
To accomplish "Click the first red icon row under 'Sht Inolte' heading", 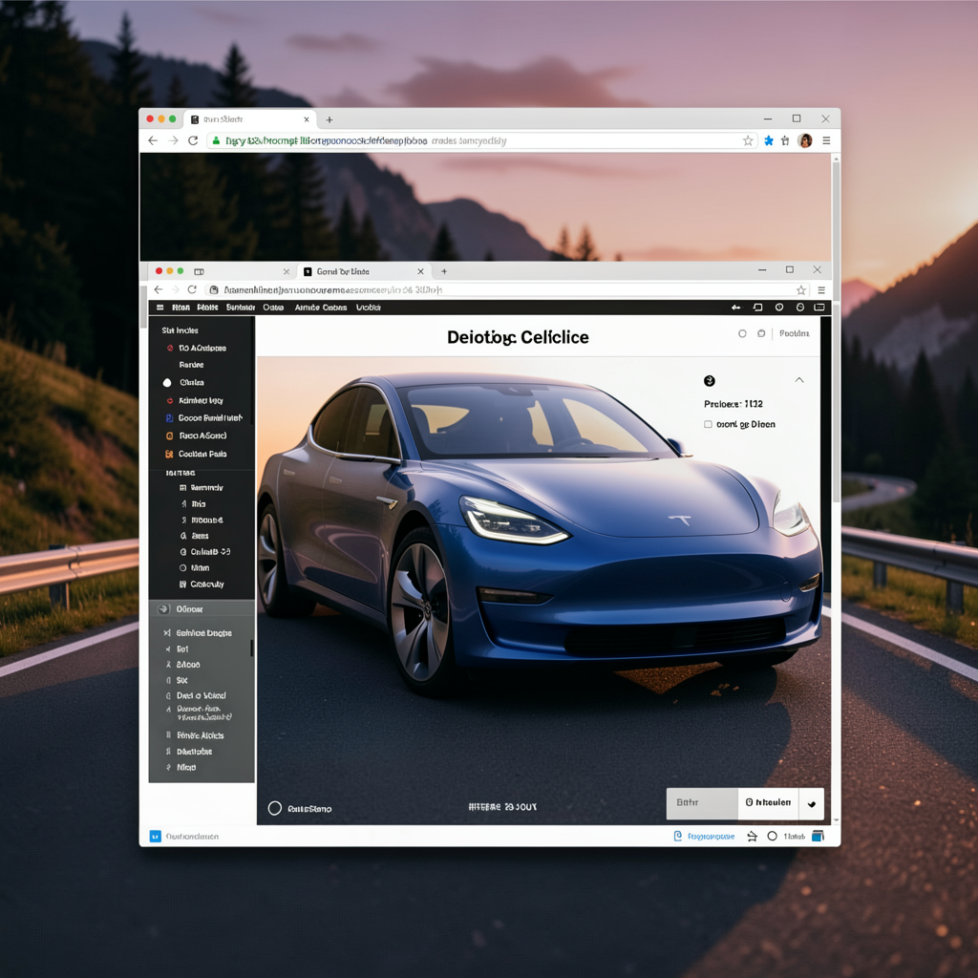I will pos(197,348).
